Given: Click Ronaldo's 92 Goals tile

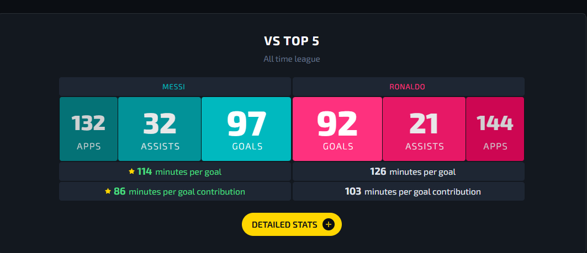Looking at the screenshot, I should (x=337, y=129).
